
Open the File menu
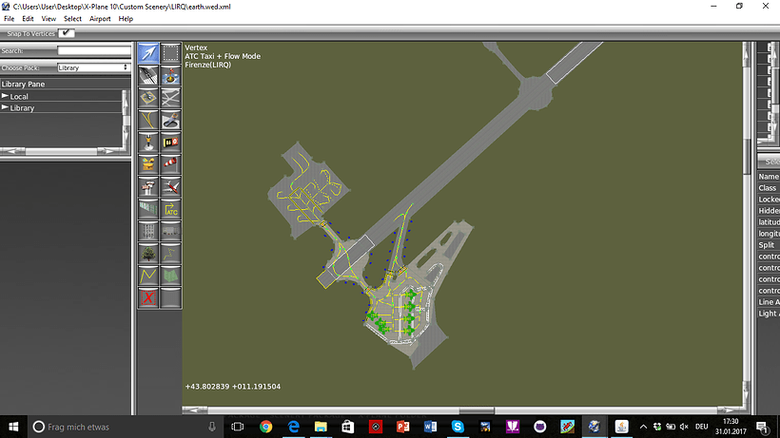[x=9, y=19]
